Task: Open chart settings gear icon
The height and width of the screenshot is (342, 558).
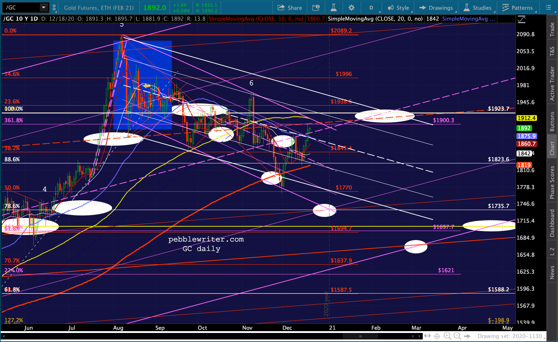Action: coord(351,8)
